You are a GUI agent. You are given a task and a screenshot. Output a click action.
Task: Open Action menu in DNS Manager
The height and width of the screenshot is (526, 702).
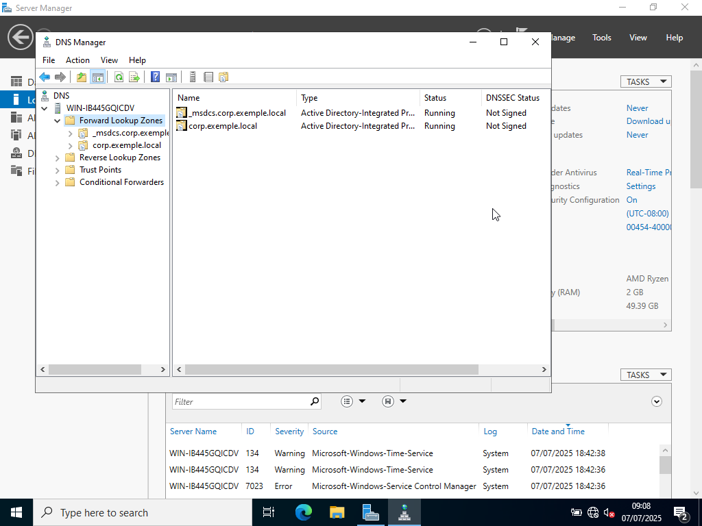(77, 60)
